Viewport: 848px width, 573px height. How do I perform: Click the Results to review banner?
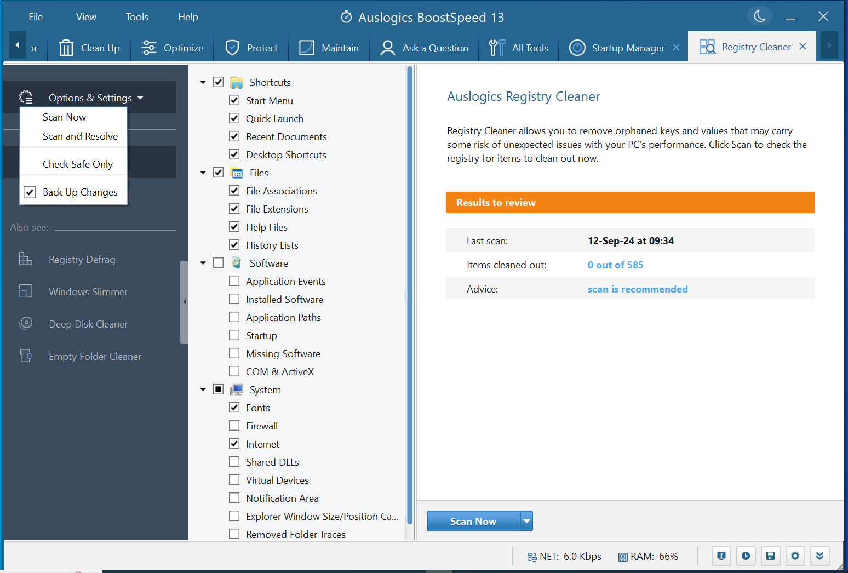tap(630, 203)
